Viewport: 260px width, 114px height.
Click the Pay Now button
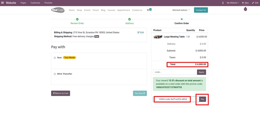click(x=140, y=93)
